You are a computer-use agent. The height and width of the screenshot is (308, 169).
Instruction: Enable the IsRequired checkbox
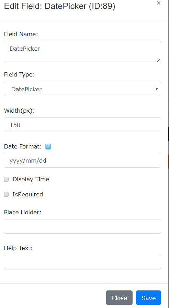pyautogui.click(x=6, y=194)
